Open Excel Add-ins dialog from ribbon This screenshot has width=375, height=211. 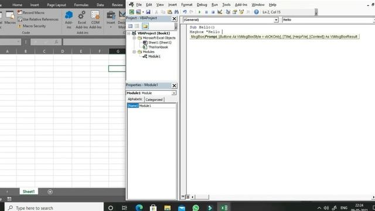click(82, 20)
